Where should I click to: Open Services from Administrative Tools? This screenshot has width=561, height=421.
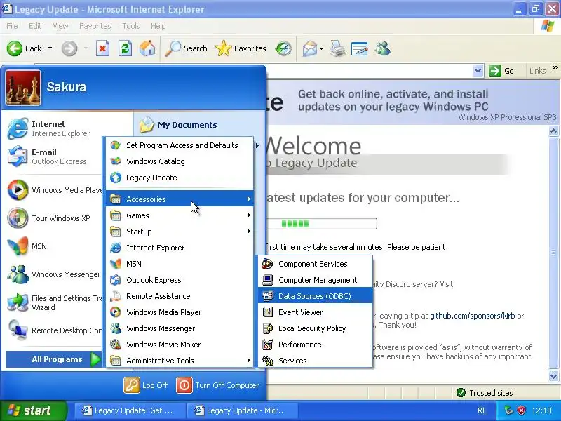click(315, 361)
